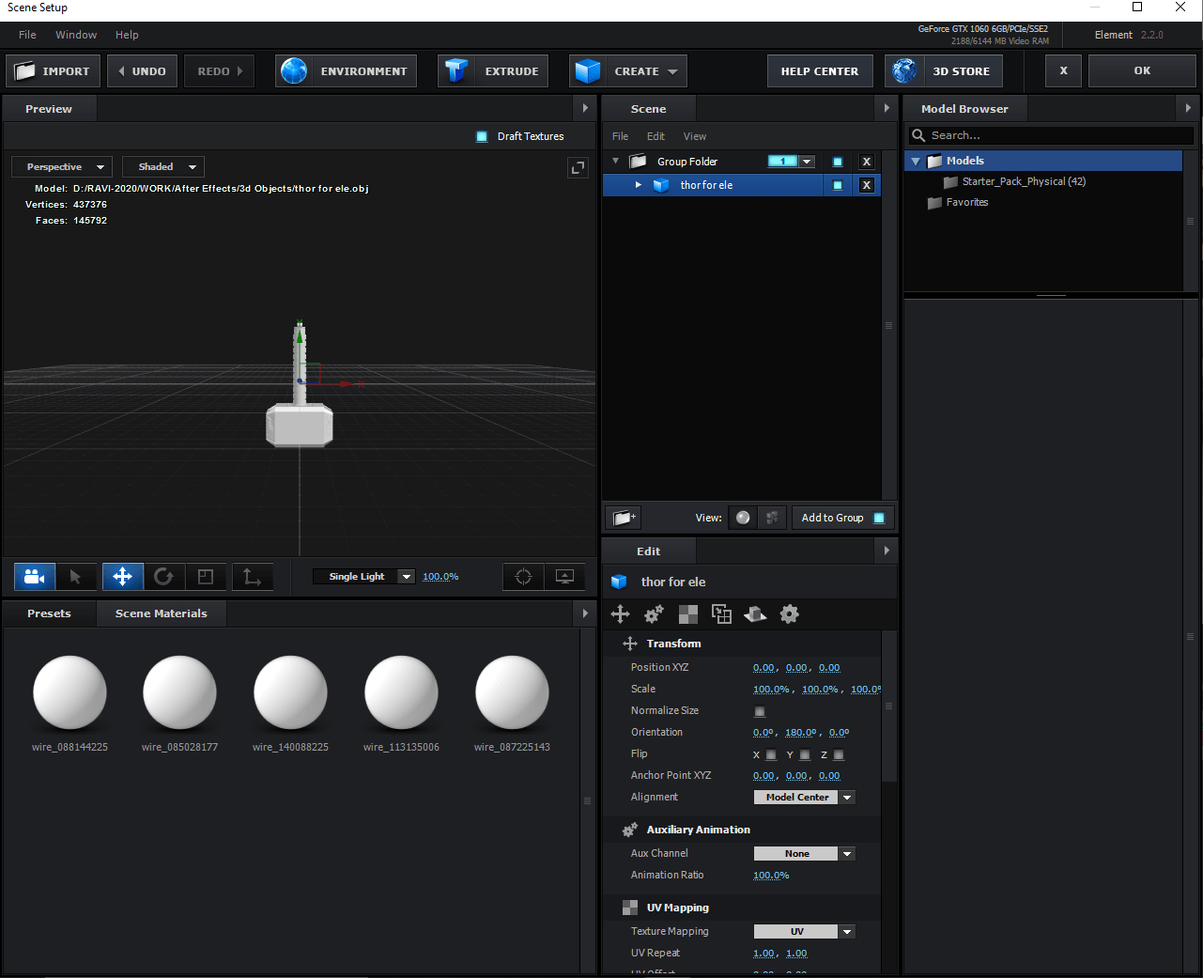Select the wire_088144225 material sphere
The image size is (1203, 978).
[69, 692]
